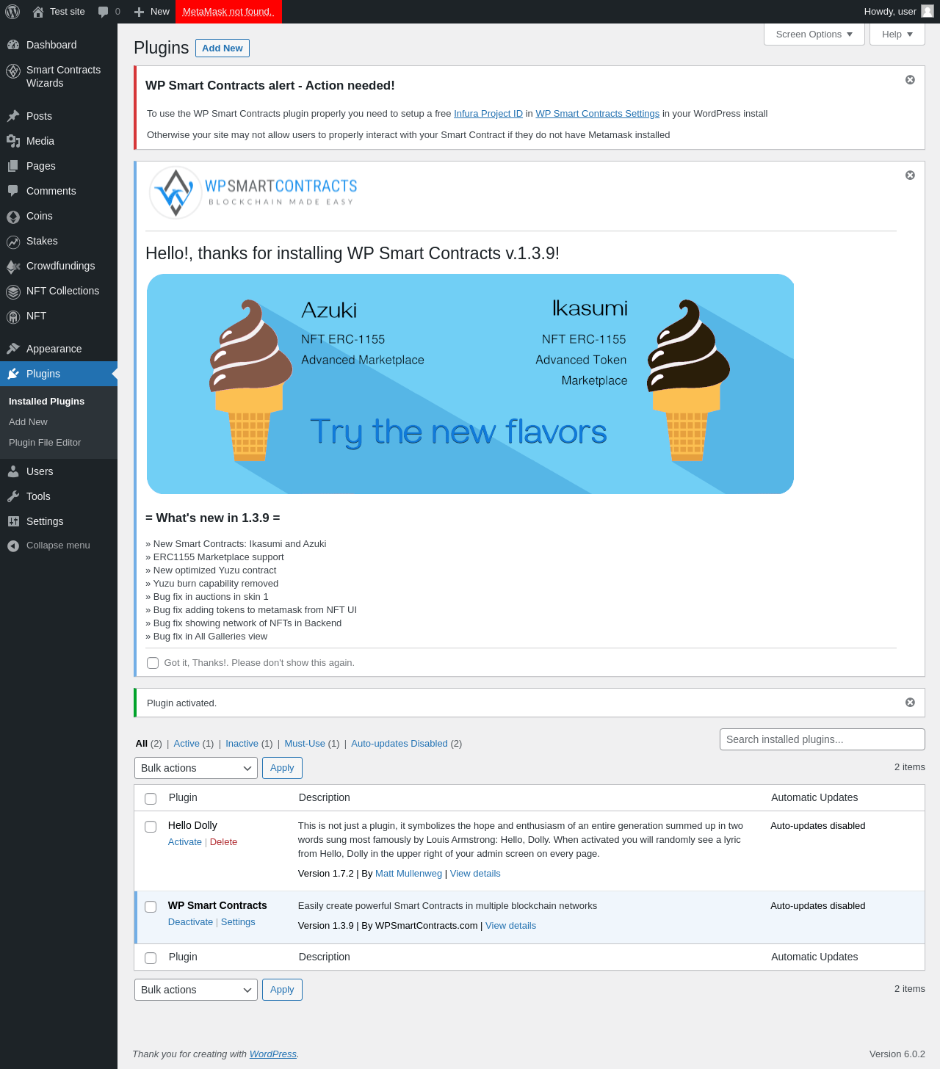Click the NFT Collections stack icon
The height and width of the screenshot is (1069, 940).
(x=13, y=291)
